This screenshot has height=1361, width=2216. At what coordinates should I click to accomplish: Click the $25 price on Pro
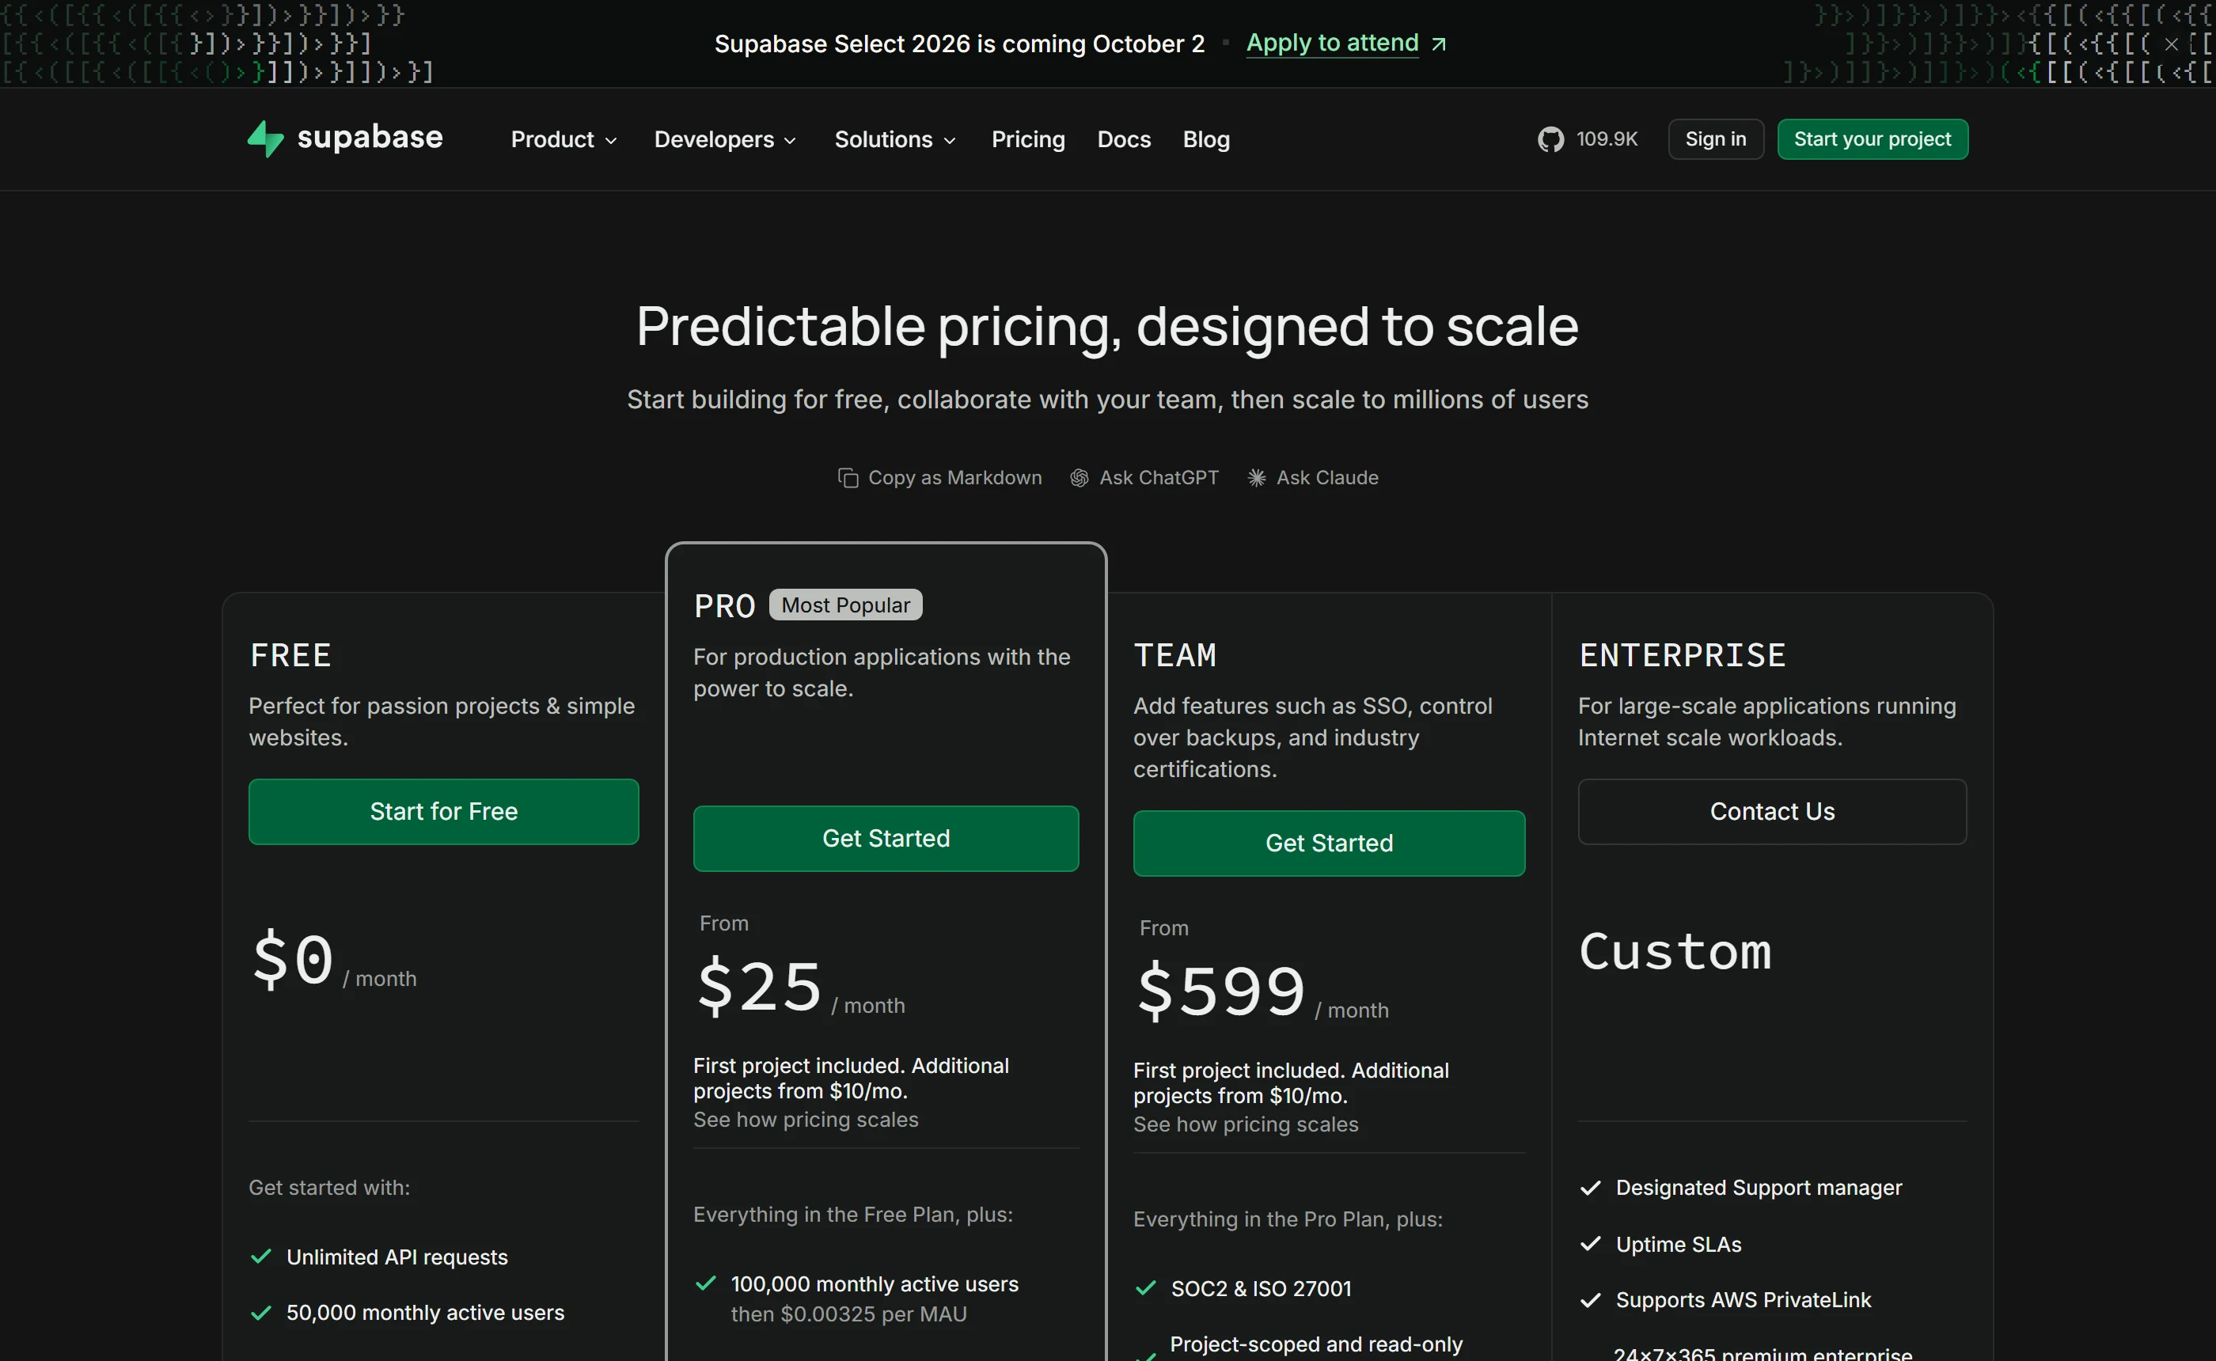coord(759,988)
